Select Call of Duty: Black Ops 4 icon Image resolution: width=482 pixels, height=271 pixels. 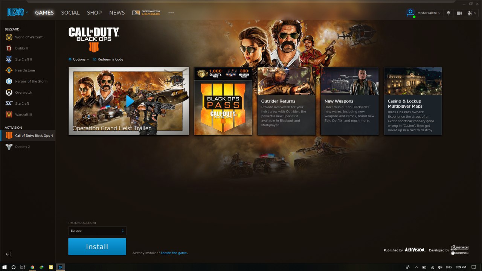click(x=9, y=135)
